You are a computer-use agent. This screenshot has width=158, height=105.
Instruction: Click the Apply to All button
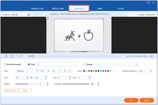click(11, 90)
